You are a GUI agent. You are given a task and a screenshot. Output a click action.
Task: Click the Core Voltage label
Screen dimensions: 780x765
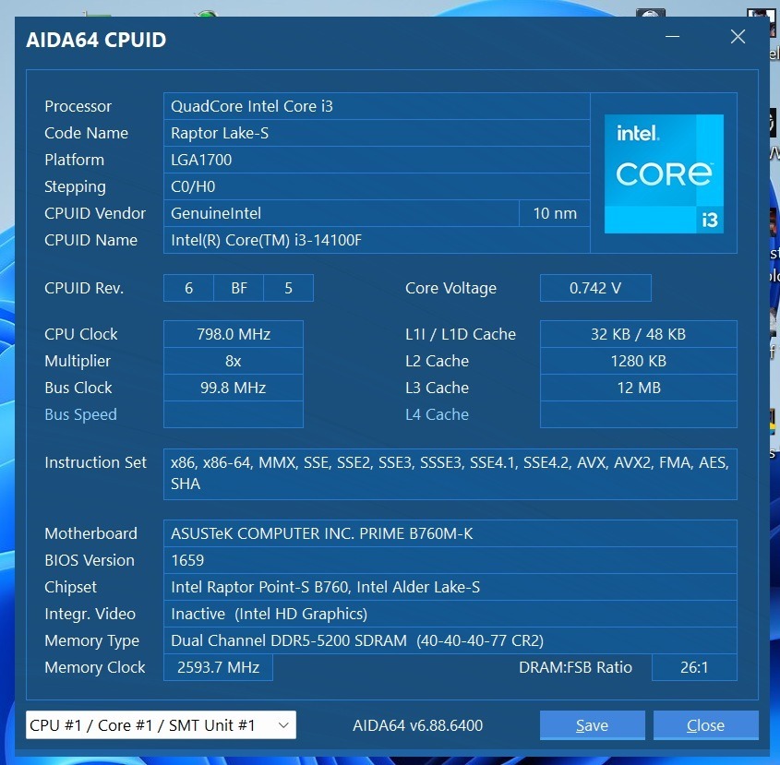pos(450,288)
